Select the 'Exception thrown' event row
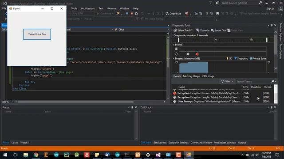Viewport: 284px width, 159px height. tap(223, 93)
